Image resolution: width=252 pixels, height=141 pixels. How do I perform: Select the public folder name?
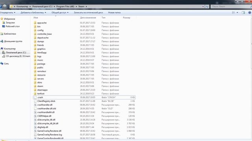40,67
